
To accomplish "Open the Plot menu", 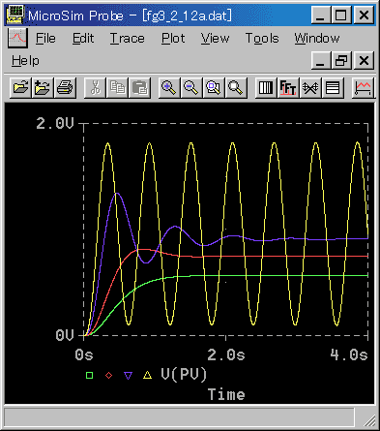I will point(173,39).
